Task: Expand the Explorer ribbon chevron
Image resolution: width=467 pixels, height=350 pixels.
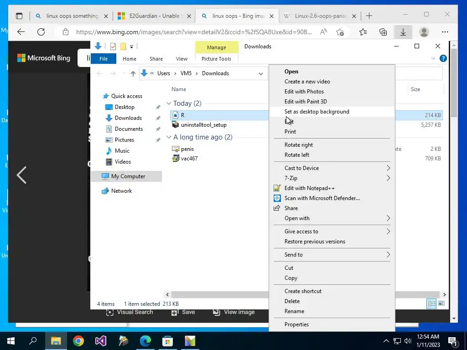Action: coord(433,58)
